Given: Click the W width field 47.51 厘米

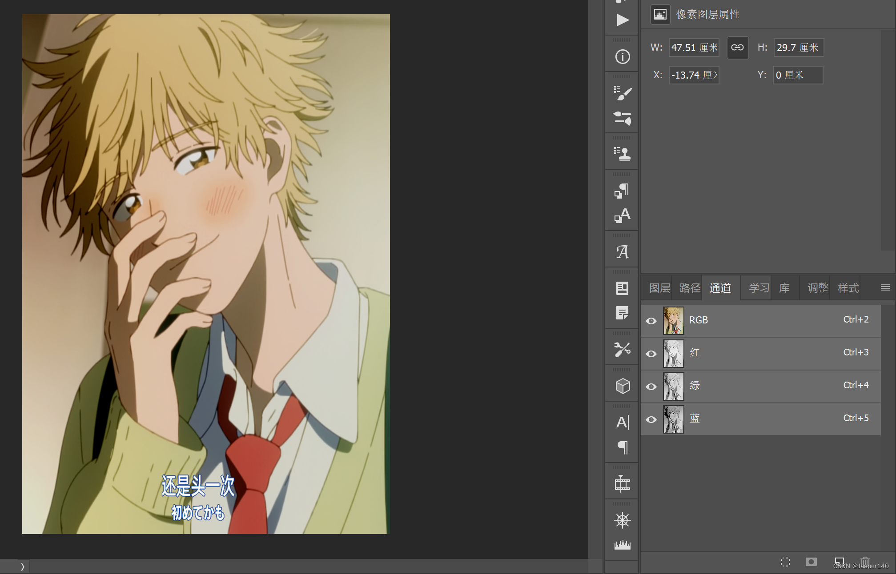Looking at the screenshot, I should click(694, 48).
